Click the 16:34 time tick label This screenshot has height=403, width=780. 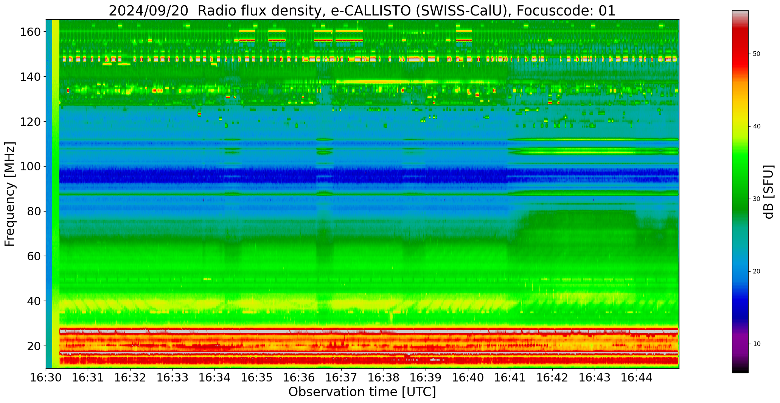215,377
